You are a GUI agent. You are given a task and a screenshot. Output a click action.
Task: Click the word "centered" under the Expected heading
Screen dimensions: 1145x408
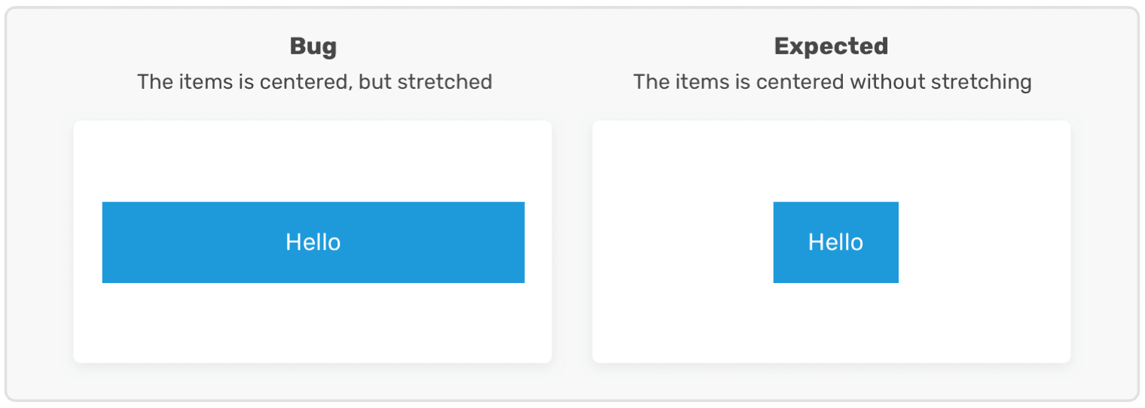(801, 81)
